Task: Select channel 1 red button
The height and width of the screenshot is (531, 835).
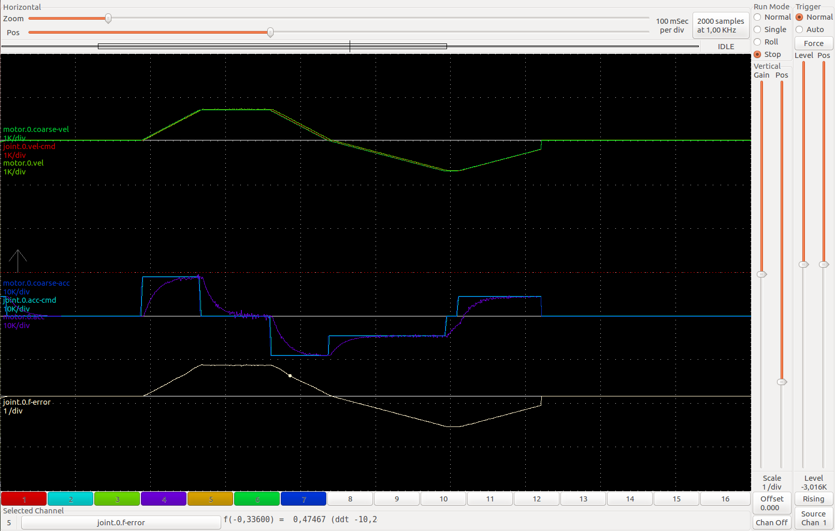Action: [x=24, y=499]
